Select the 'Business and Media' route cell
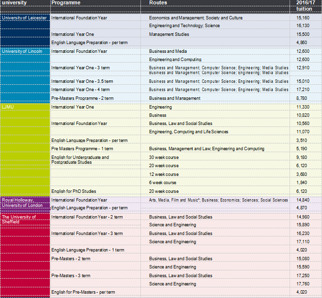This screenshot has height=298, width=322. pyautogui.click(x=168, y=51)
